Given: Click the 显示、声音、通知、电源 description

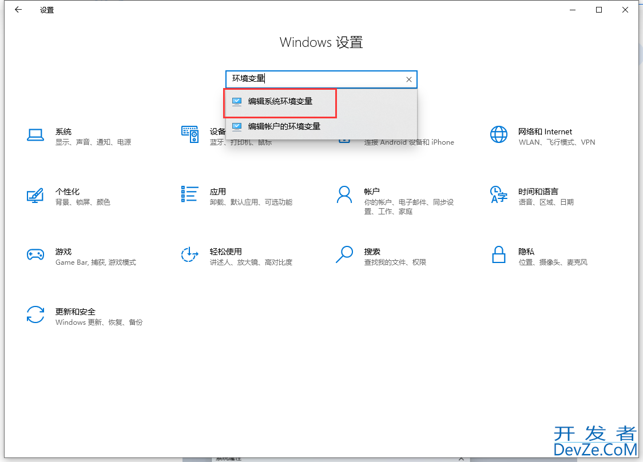Looking at the screenshot, I should pos(93,142).
